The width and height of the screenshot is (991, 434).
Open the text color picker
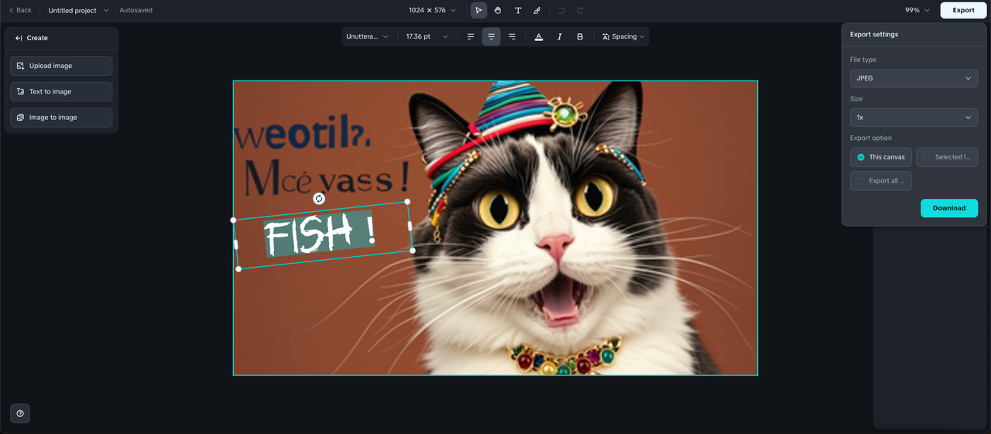pos(539,36)
